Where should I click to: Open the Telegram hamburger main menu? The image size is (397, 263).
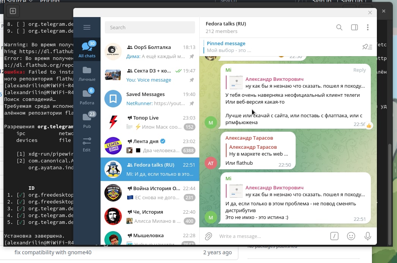tap(87, 27)
